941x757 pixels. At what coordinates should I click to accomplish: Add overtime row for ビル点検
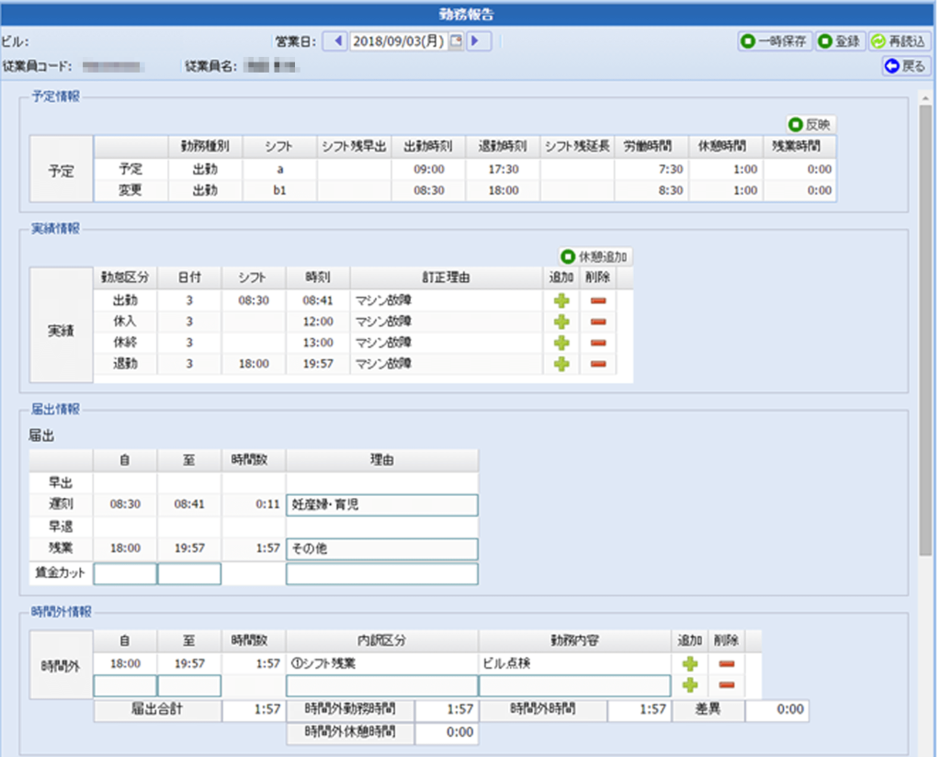pos(689,663)
